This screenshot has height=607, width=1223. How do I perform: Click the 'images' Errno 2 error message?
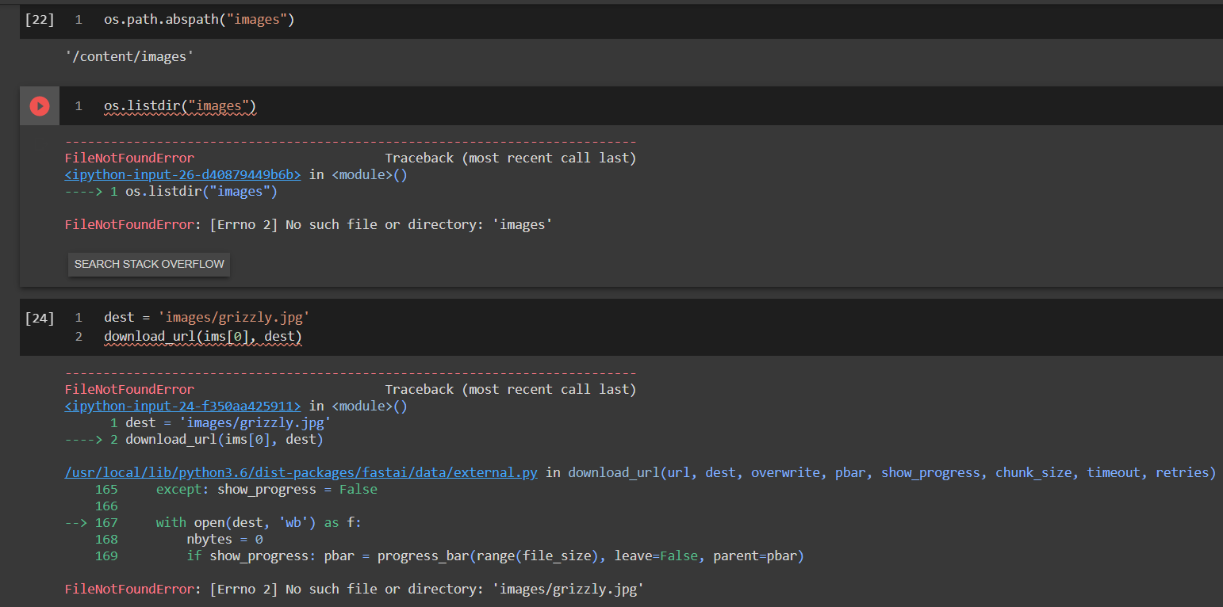pyautogui.click(x=309, y=225)
